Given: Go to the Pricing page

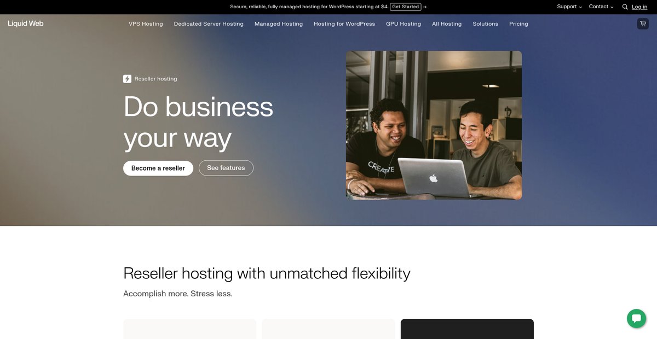Looking at the screenshot, I should pos(518,24).
